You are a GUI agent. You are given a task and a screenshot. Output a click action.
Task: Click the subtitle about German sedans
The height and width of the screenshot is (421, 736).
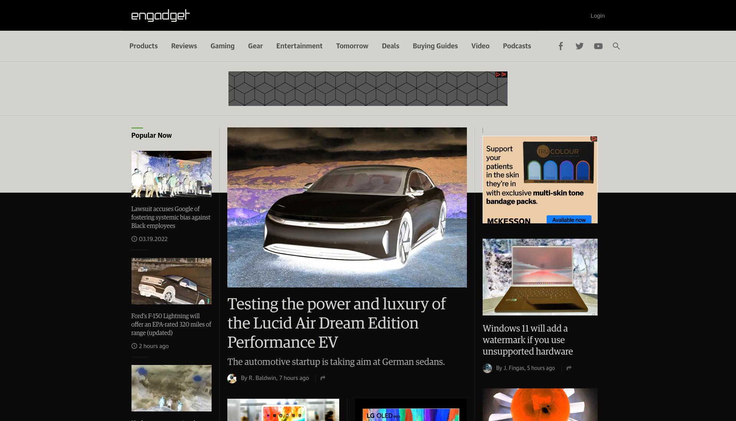click(336, 362)
